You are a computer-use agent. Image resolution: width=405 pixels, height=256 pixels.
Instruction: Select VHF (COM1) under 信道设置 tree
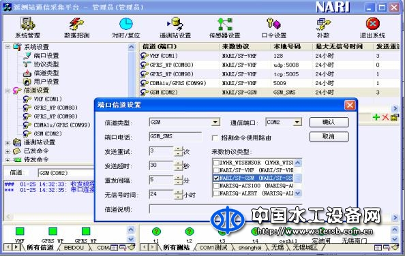pos(48,99)
